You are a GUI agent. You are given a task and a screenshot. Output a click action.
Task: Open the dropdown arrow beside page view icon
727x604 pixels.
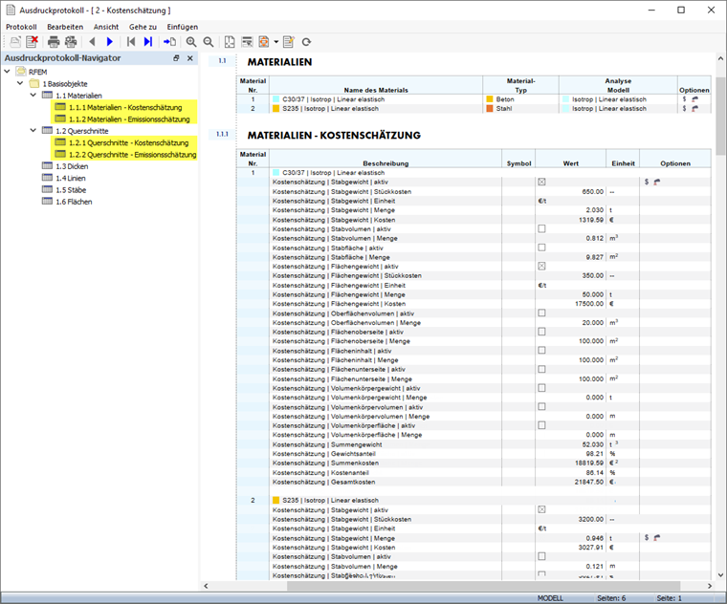point(275,42)
